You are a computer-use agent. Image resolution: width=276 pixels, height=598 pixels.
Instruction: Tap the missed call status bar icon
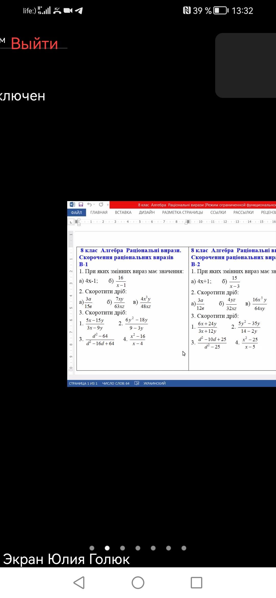coord(57,10)
